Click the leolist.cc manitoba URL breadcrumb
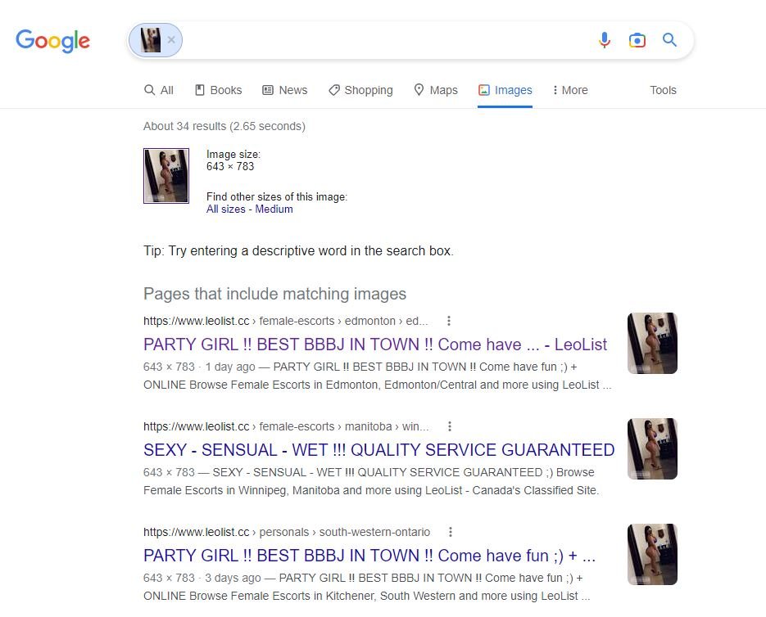Viewport: 766px width, 617px height. pyautogui.click(x=286, y=426)
